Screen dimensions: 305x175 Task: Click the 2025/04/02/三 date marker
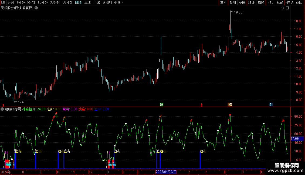166,172
